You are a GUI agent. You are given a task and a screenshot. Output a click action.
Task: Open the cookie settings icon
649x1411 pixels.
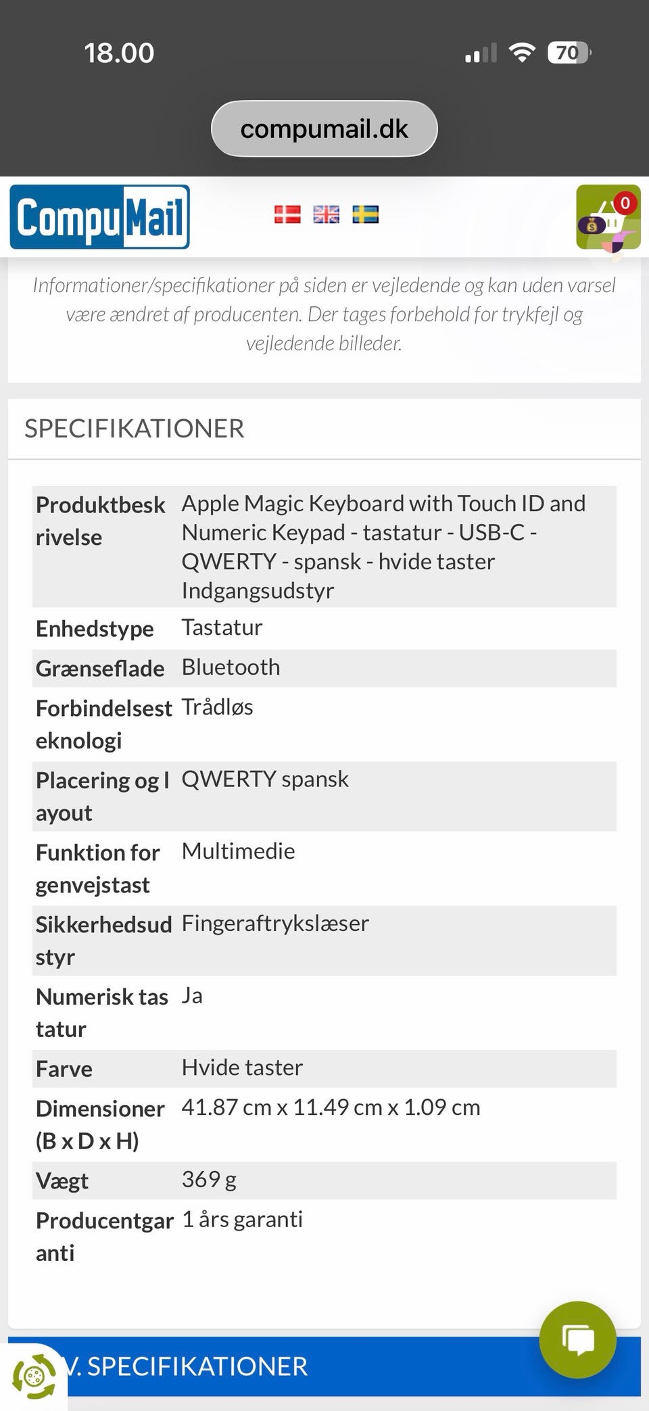click(x=34, y=1376)
